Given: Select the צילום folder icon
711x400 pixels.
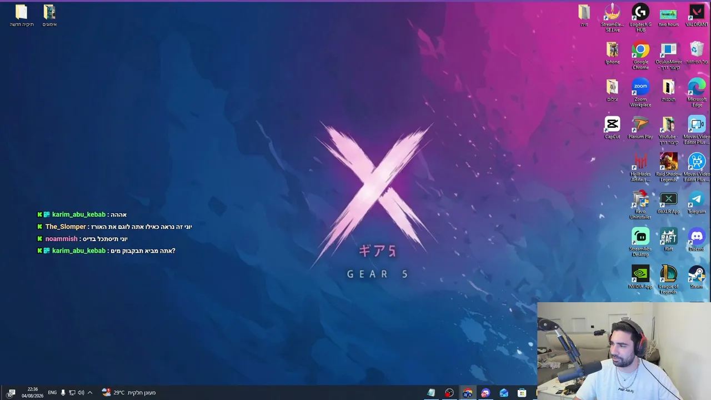Looking at the screenshot, I should (612, 90).
